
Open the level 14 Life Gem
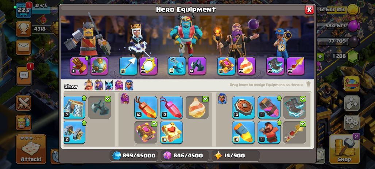pos(146,107)
